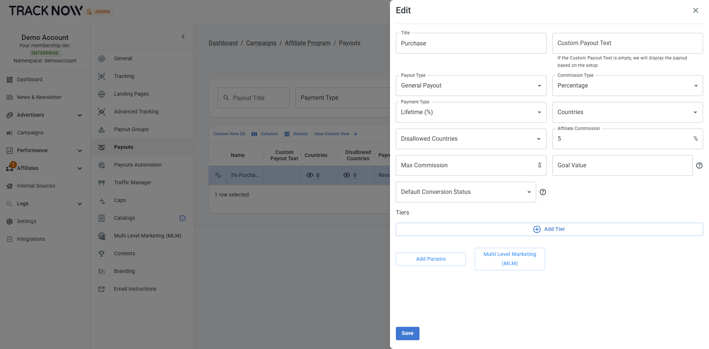Collapse the campaign settings sidebar chevron
The width and height of the screenshot is (709, 349).
pyautogui.click(x=183, y=37)
